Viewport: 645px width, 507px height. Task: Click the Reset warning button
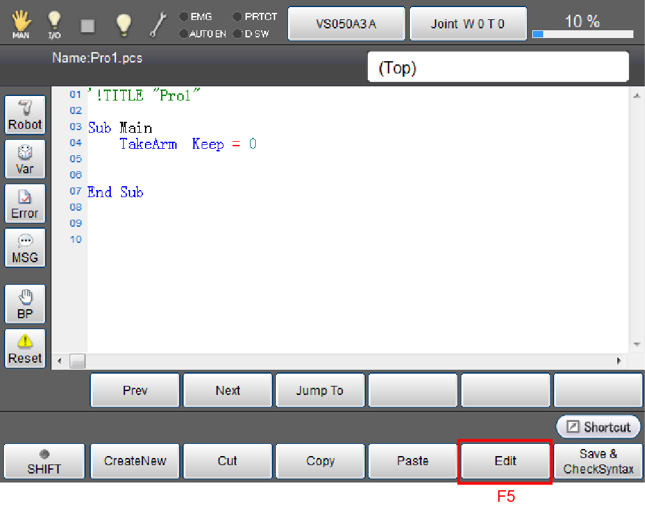pyautogui.click(x=25, y=349)
